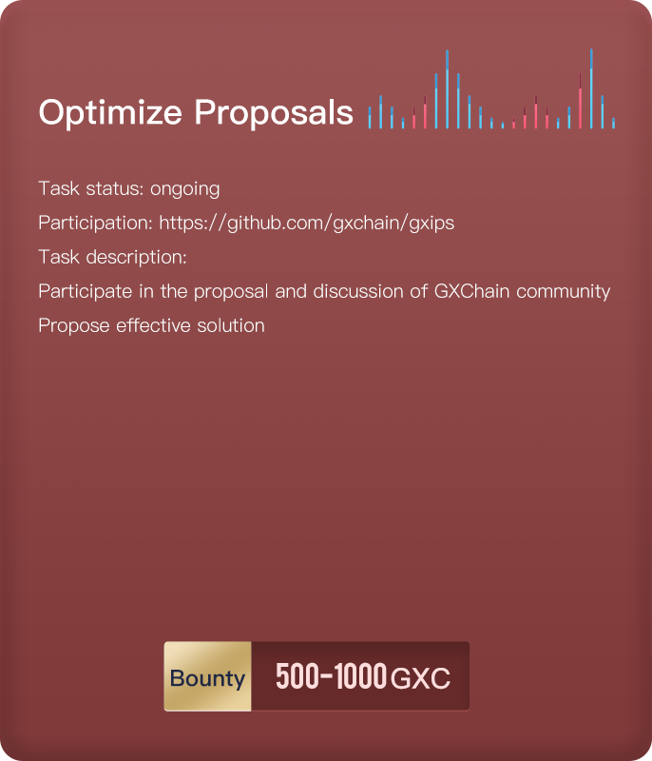Click the GXC currency text in the bounty badge
This screenshot has height=761, width=652.
pyautogui.click(x=420, y=678)
